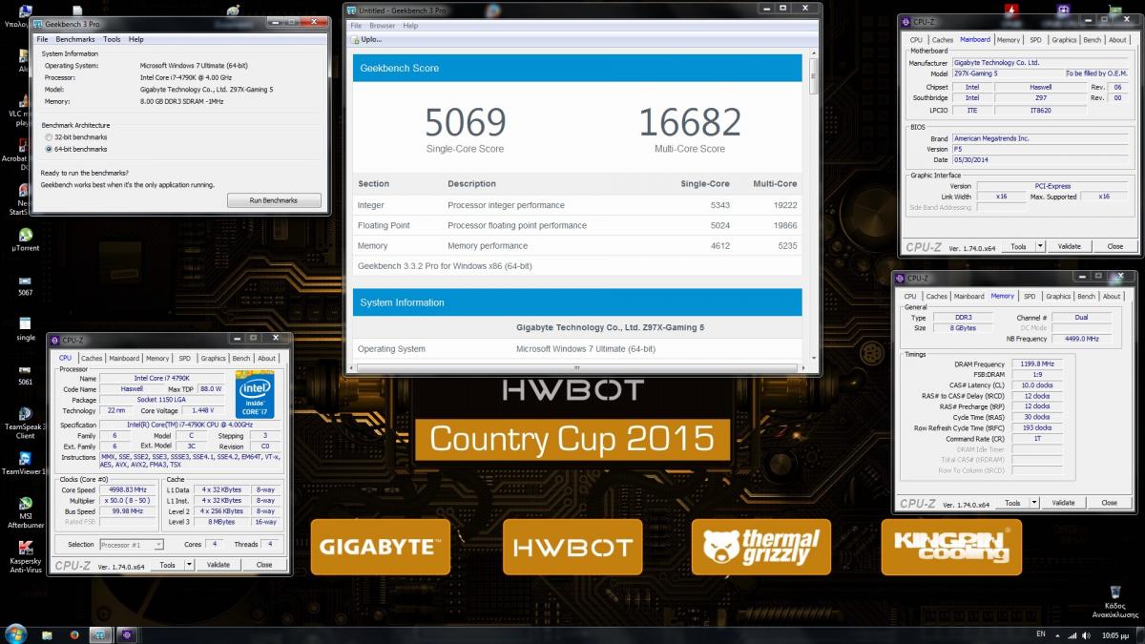Click Tools button in CPU-Z CPU window
Viewport: 1145px width, 644px height.
tap(168, 565)
